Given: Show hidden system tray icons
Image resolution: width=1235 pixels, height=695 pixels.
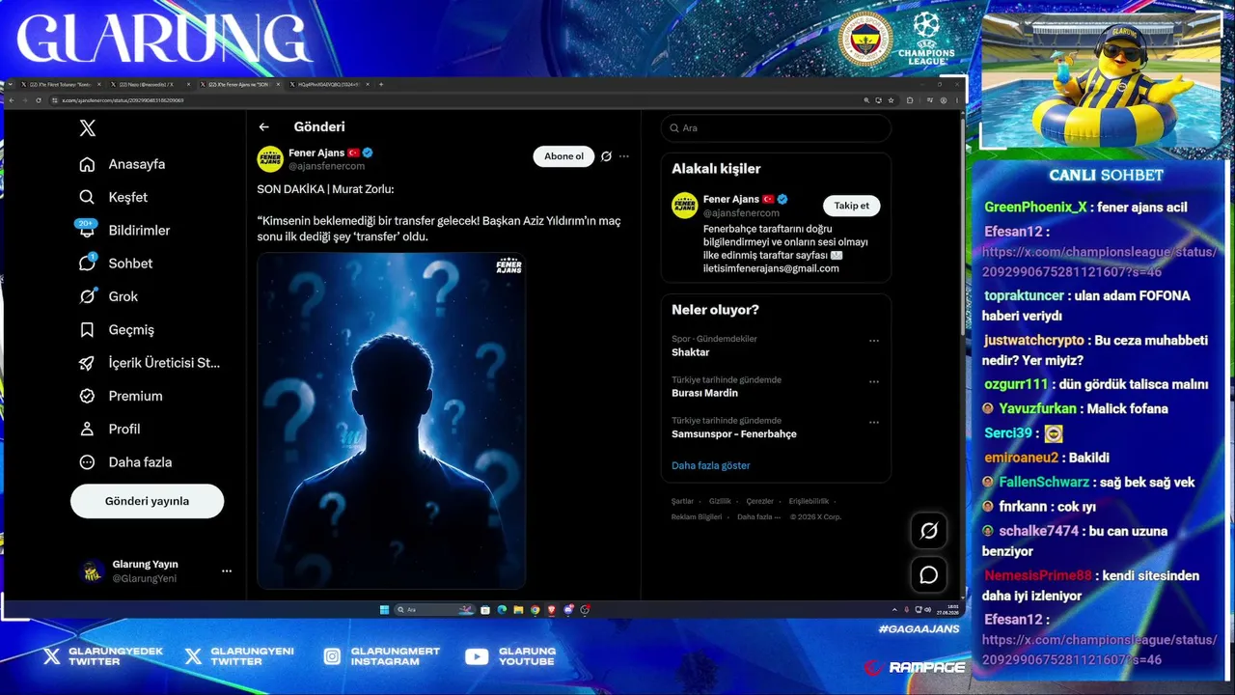Looking at the screenshot, I should tap(894, 610).
